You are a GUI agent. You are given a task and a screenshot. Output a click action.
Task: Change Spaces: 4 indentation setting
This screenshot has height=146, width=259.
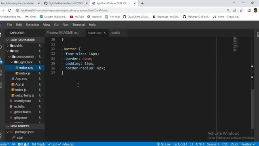point(213,144)
